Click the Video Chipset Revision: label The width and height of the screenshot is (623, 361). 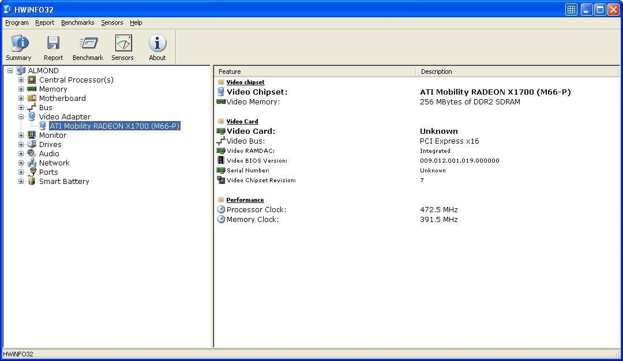tap(261, 180)
